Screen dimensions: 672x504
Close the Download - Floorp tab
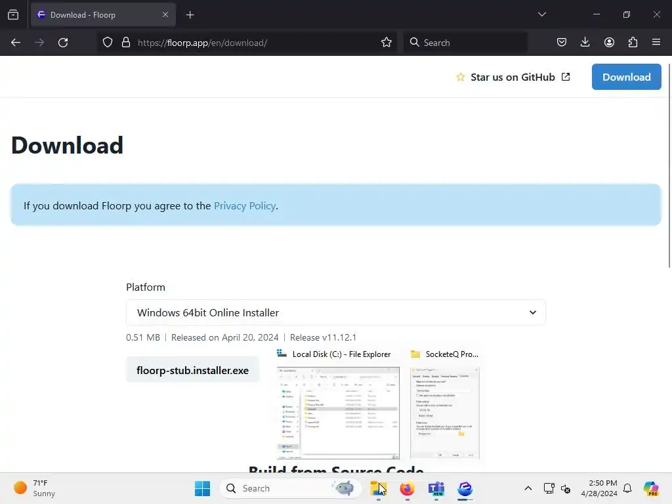165,14
